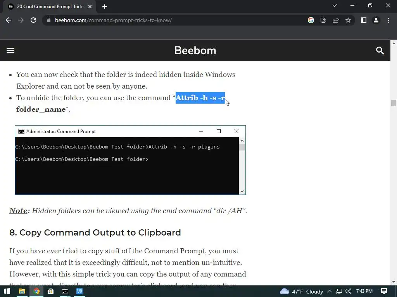Select the 20 Cool Command Prompt Tricks tab
This screenshot has height=297, width=397.
point(50,7)
